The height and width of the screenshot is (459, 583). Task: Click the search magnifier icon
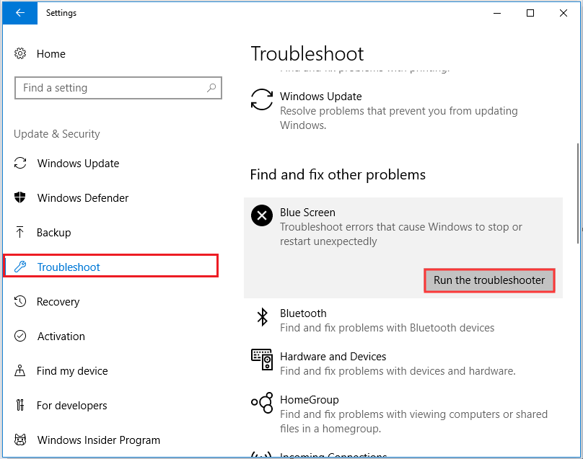coord(211,88)
